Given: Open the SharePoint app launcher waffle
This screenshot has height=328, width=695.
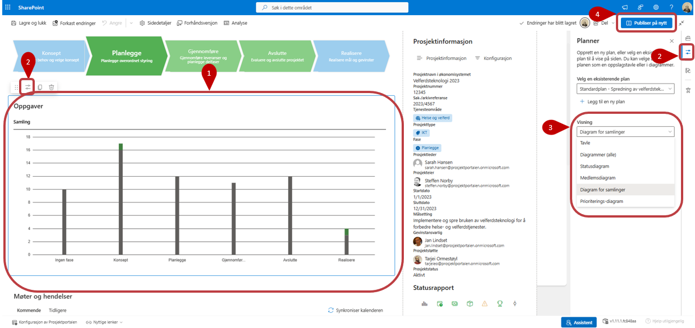Looking at the screenshot, I should (x=8, y=7).
